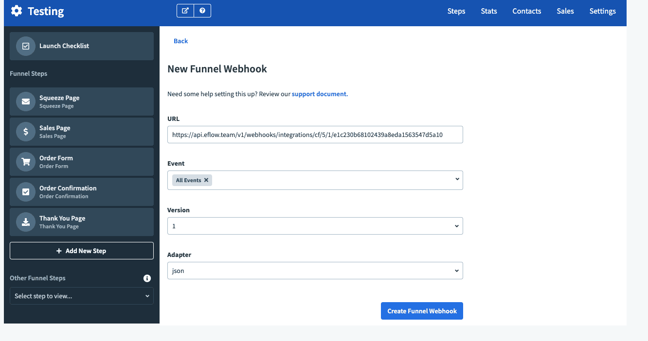
Task: Click the Other Funnel Steps info icon
Action: click(147, 278)
